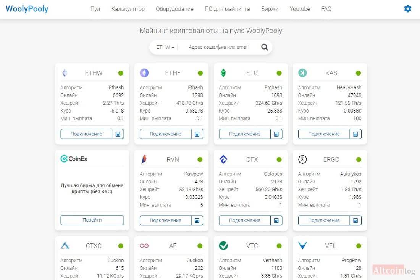Image resolution: width=420 pixels, height=280 pixels.
Task: Open the Калькулятор menu item
Action: point(128,9)
